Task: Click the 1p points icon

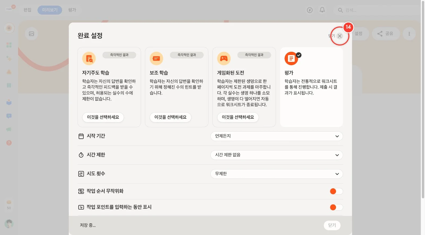Action: point(81,207)
